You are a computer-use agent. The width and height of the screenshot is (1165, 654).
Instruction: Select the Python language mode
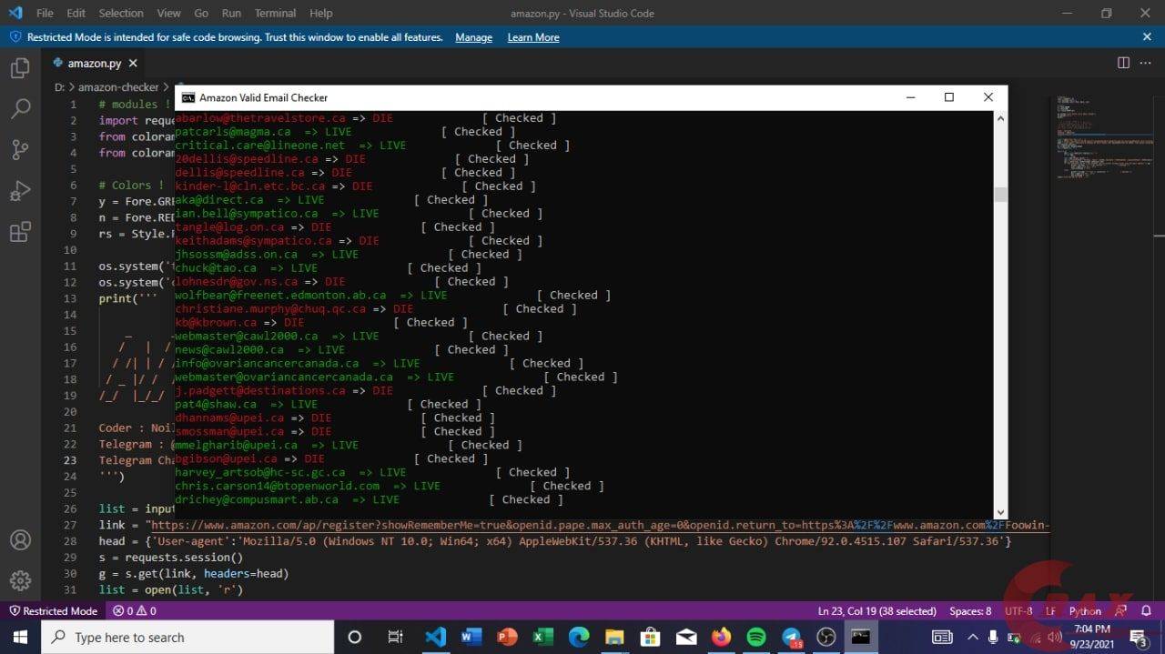pyautogui.click(x=1085, y=610)
